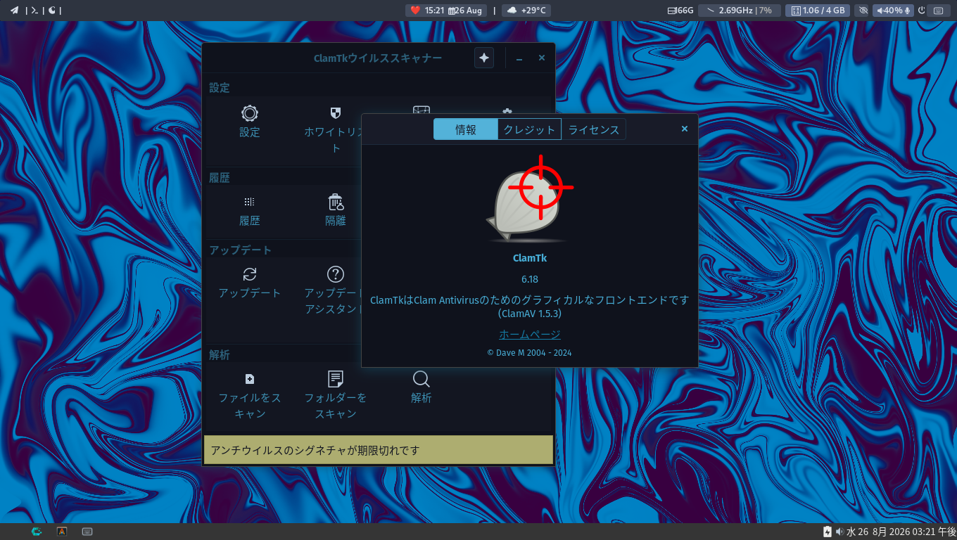Minimize the ClamTkウイルススキャナー window

coord(519,58)
